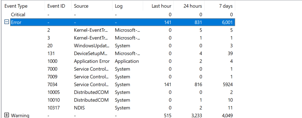Click the Application Error source cell
This screenshot has height=118, width=302.
(x=92, y=61)
